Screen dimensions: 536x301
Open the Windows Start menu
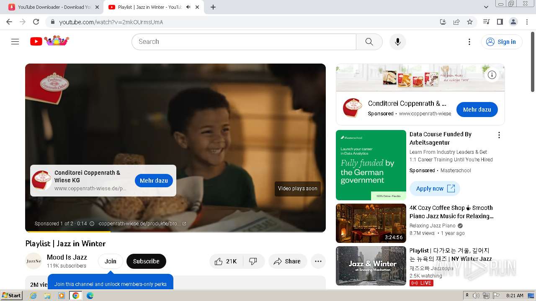(x=12, y=296)
